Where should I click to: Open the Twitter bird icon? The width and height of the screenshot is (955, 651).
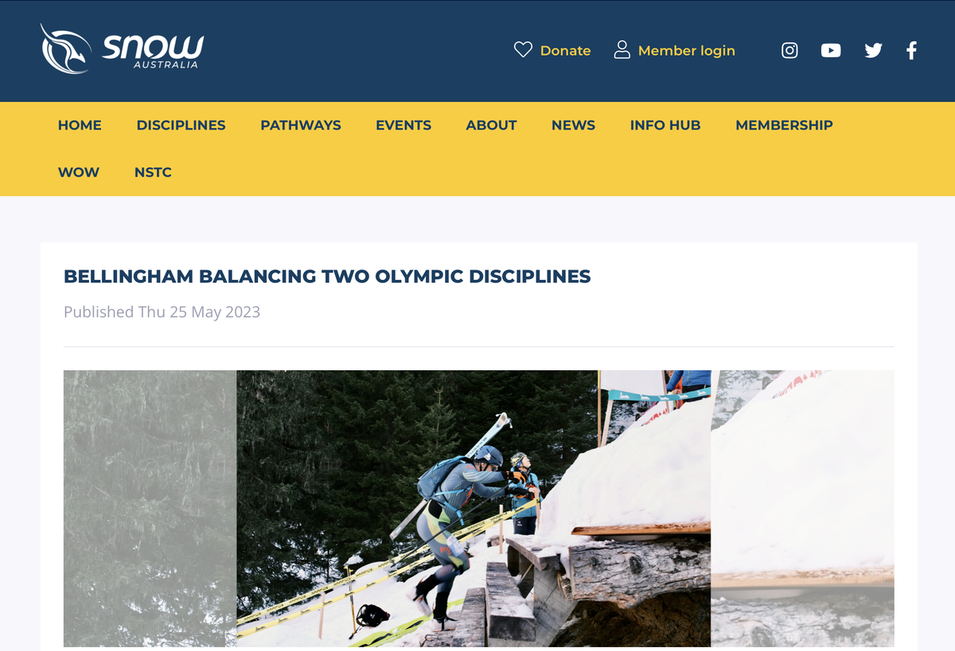(873, 50)
